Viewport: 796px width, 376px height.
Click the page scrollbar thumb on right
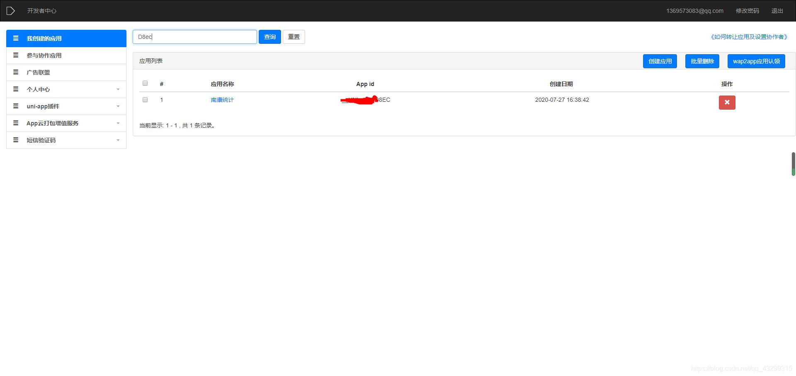794,164
